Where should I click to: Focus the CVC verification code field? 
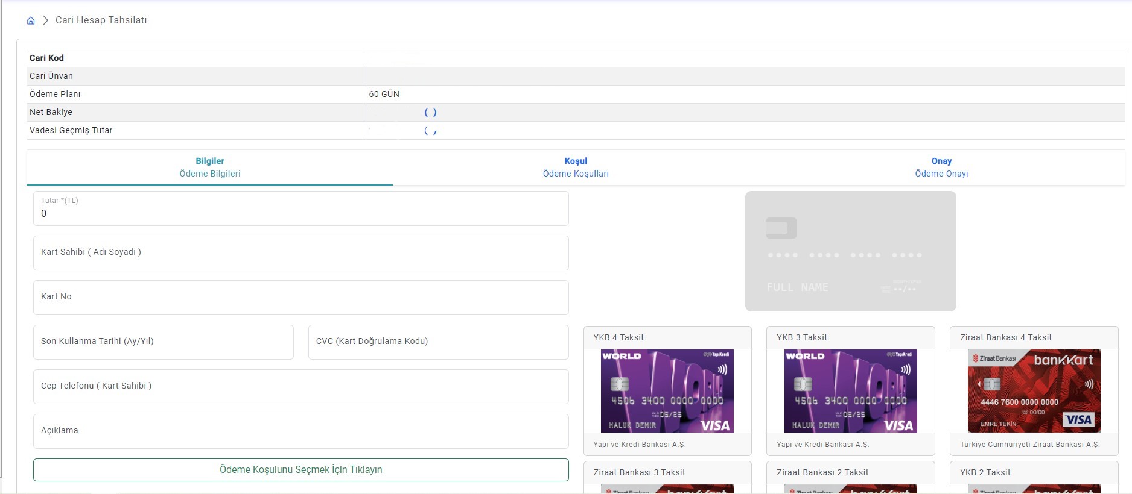click(x=438, y=342)
